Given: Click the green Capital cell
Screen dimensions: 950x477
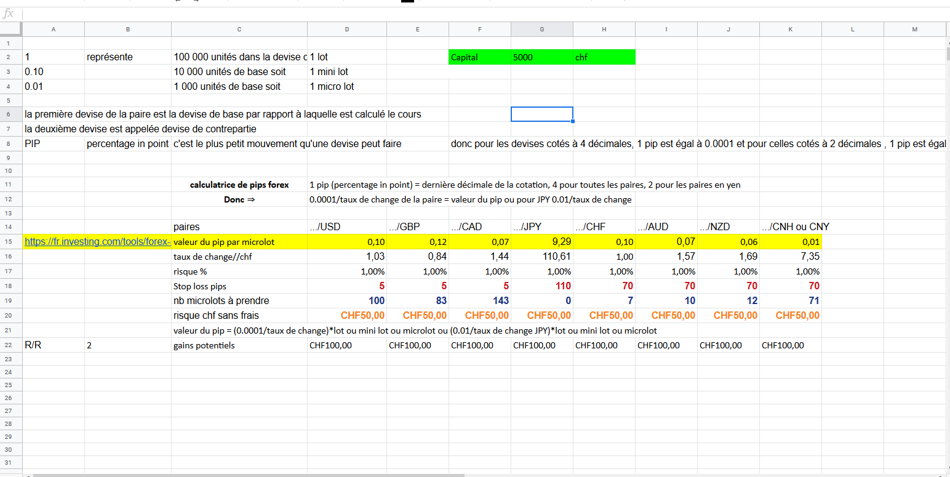Looking at the screenshot, I should pos(480,57).
